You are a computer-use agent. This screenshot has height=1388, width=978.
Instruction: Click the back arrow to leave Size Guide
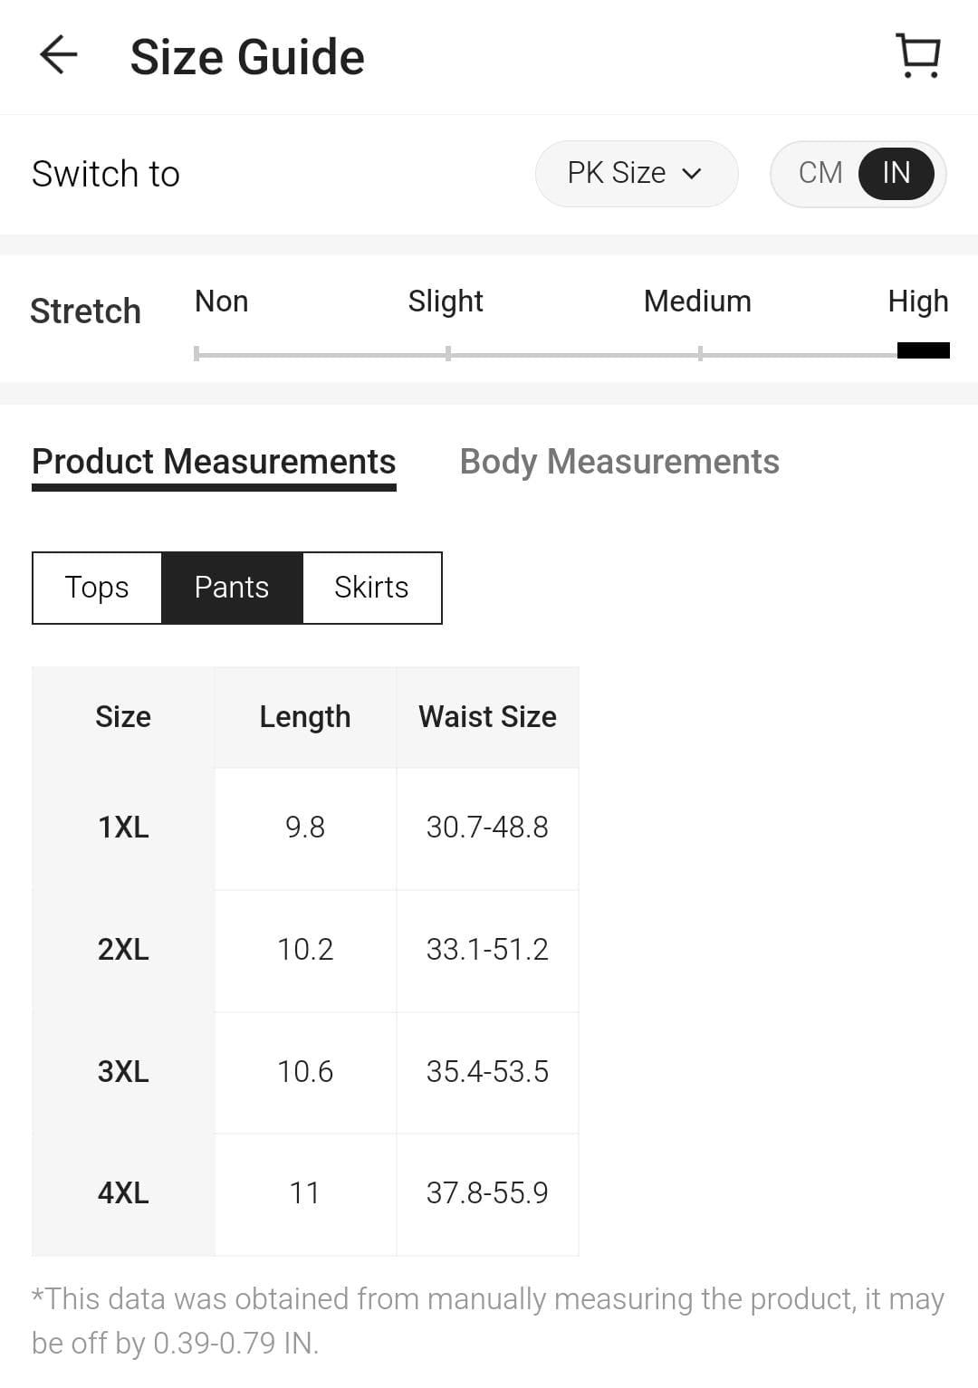tap(57, 56)
